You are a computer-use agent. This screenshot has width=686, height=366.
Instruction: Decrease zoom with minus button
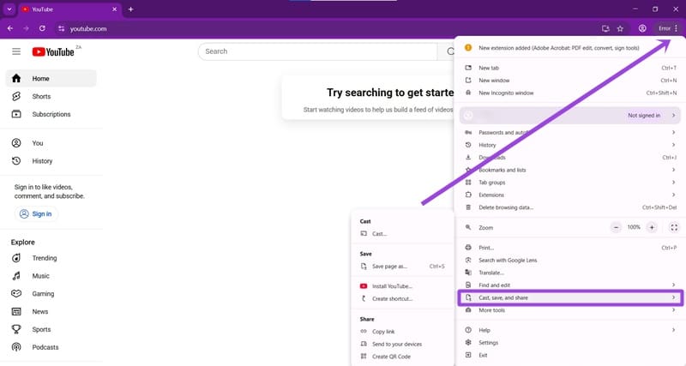[x=616, y=227]
